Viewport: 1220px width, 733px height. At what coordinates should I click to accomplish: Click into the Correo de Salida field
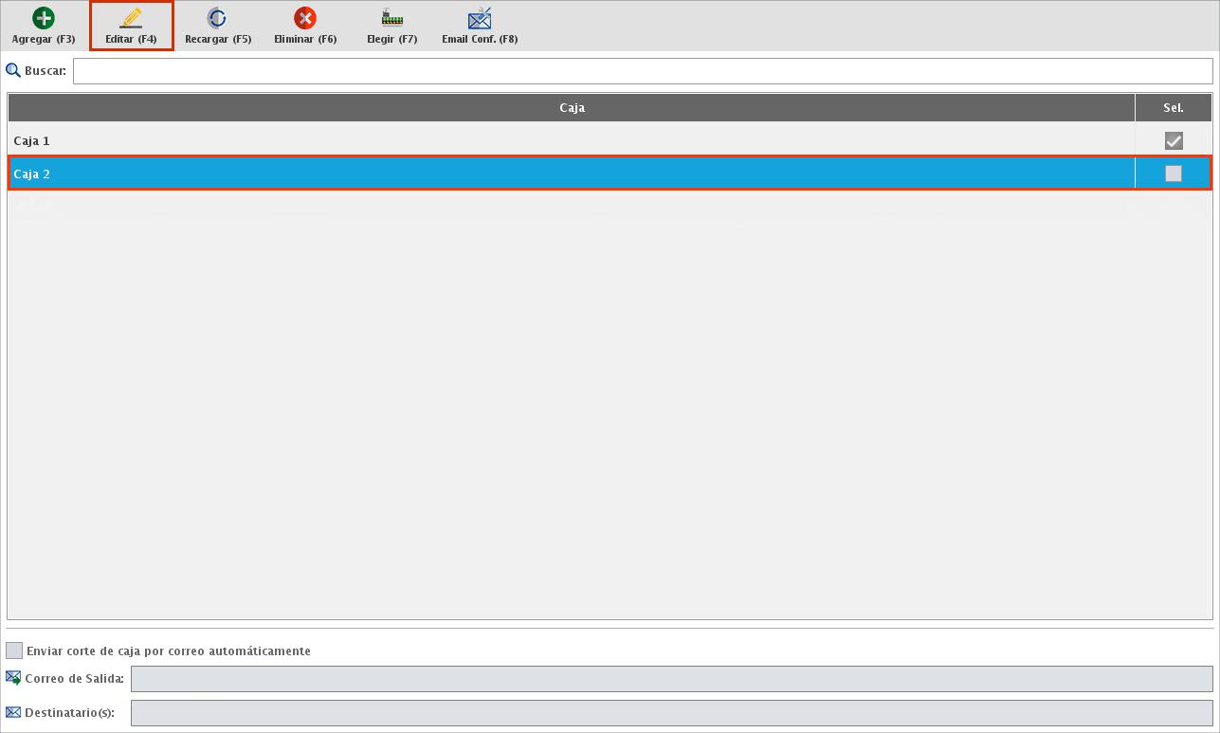click(671, 679)
